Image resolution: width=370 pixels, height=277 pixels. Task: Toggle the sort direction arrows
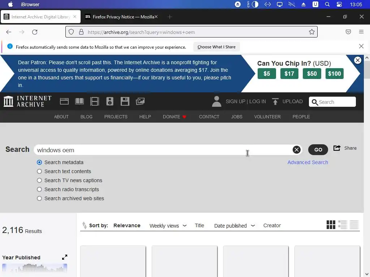coord(84,225)
